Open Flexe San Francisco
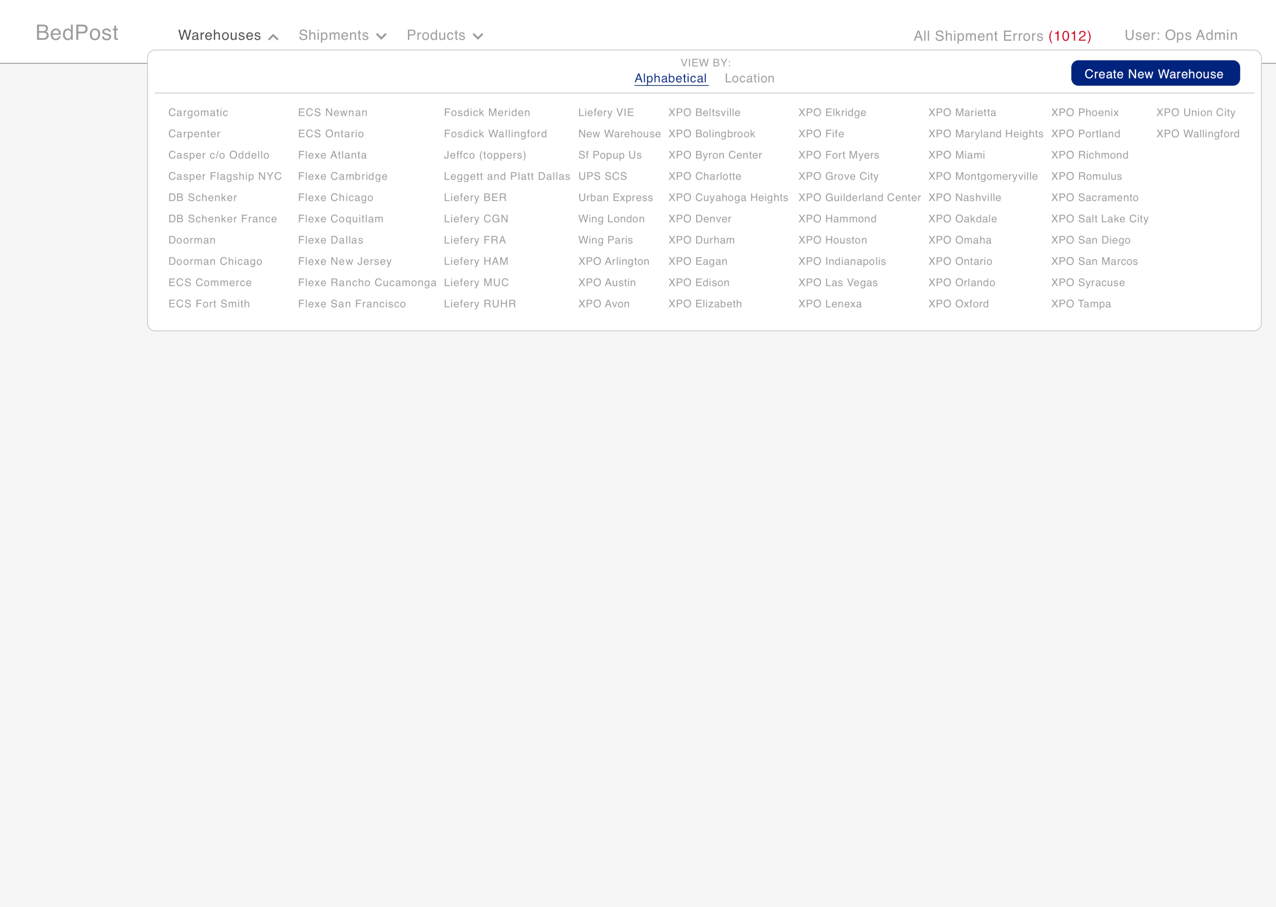The height and width of the screenshot is (907, 1276). coord(351,304)
